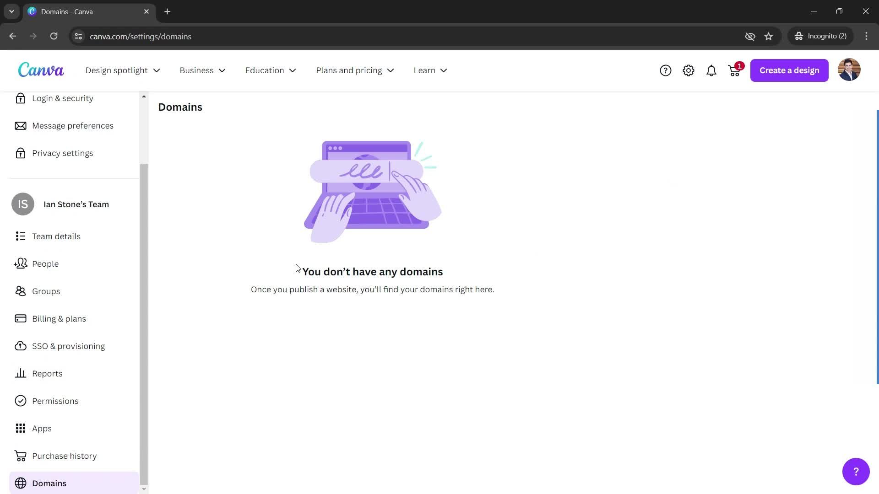This screenshot has width=879, height=494.
Task: Click the Create a design button
Action: tap(790, 70)
